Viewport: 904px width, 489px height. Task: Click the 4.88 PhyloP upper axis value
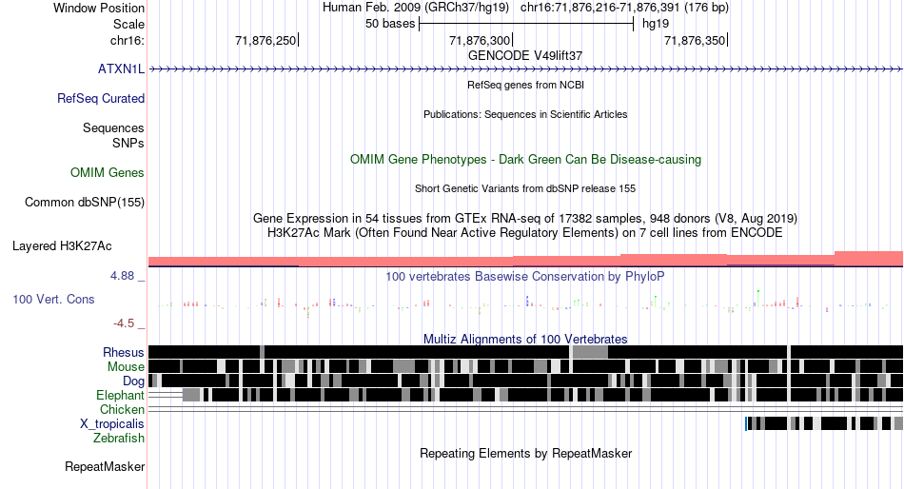[x=123, y=276]
